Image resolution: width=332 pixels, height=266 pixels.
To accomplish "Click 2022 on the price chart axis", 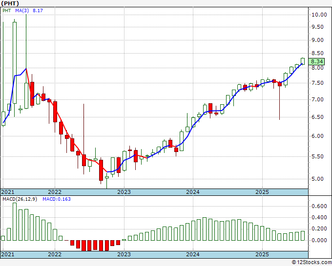I will [x=55, y=192].
